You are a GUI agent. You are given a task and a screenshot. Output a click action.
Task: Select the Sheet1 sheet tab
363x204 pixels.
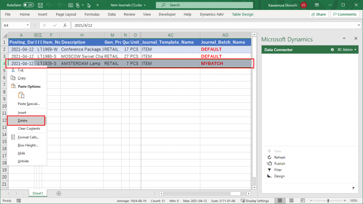[38, 193]
